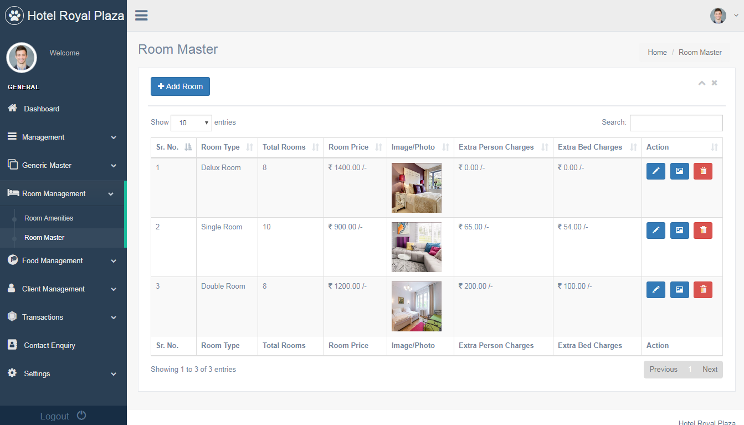Viewport: 744px width, 425px height.
Task: Expand the Management menu chevron
Action: pos(114,137)
